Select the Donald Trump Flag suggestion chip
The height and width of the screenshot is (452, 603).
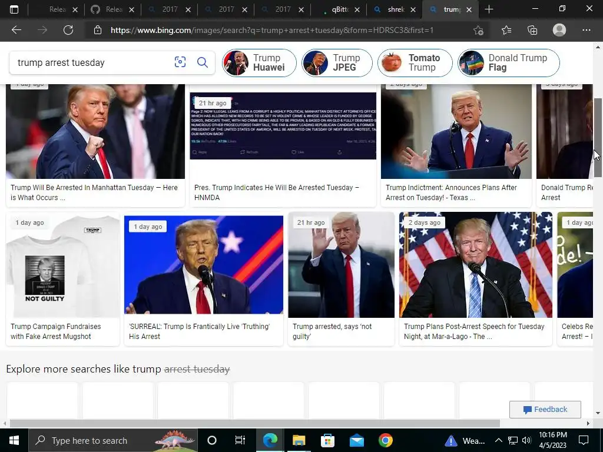[508, 62]
